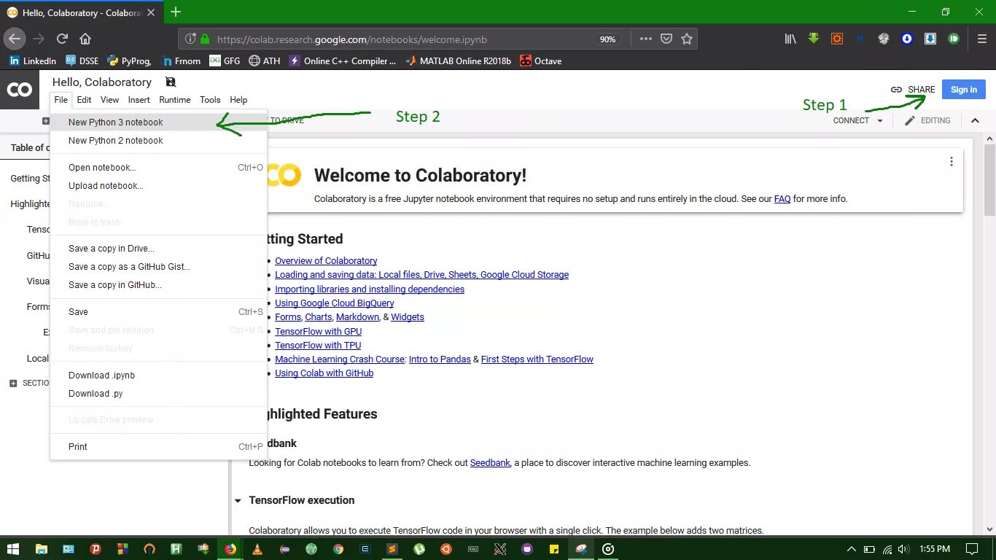996x560 pixels.
Task: Click the notebook three-dot cell menu
Action: (951, 162)
